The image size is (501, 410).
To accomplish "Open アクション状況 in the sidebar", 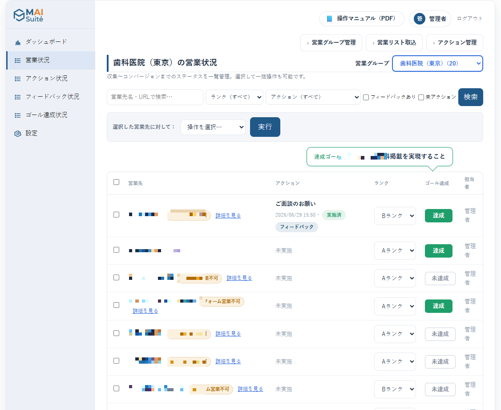I will (x=50, y=78).
